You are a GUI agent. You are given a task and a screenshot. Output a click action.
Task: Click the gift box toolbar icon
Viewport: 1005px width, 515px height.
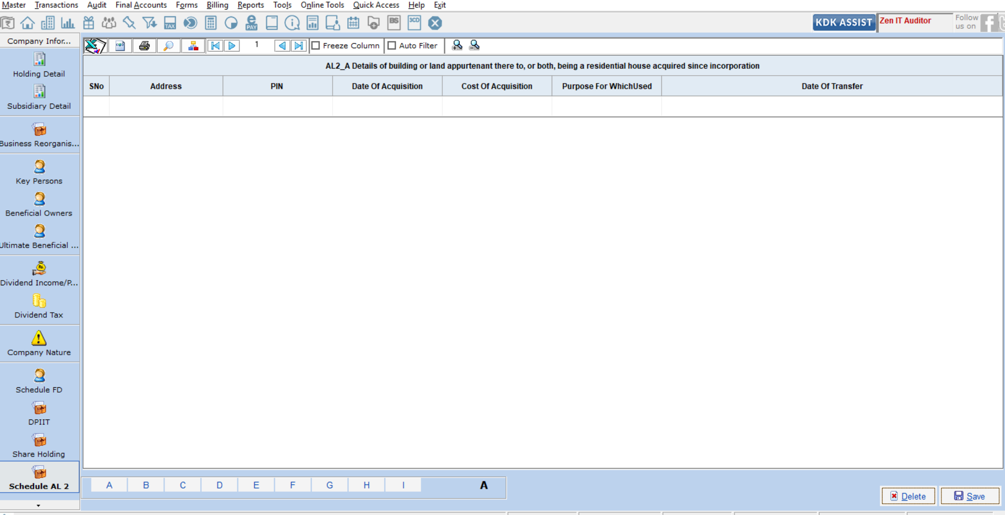[x=89, y=23]
